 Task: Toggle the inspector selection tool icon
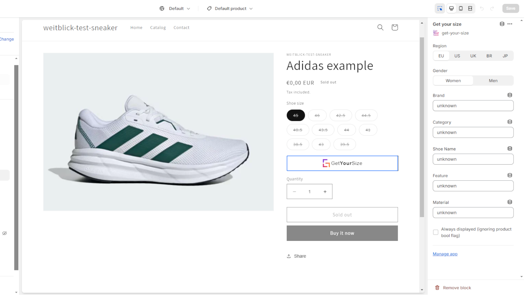click(x=440, y=9)
